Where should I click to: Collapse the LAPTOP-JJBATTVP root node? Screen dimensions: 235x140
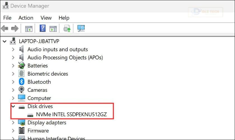point(5,41)
